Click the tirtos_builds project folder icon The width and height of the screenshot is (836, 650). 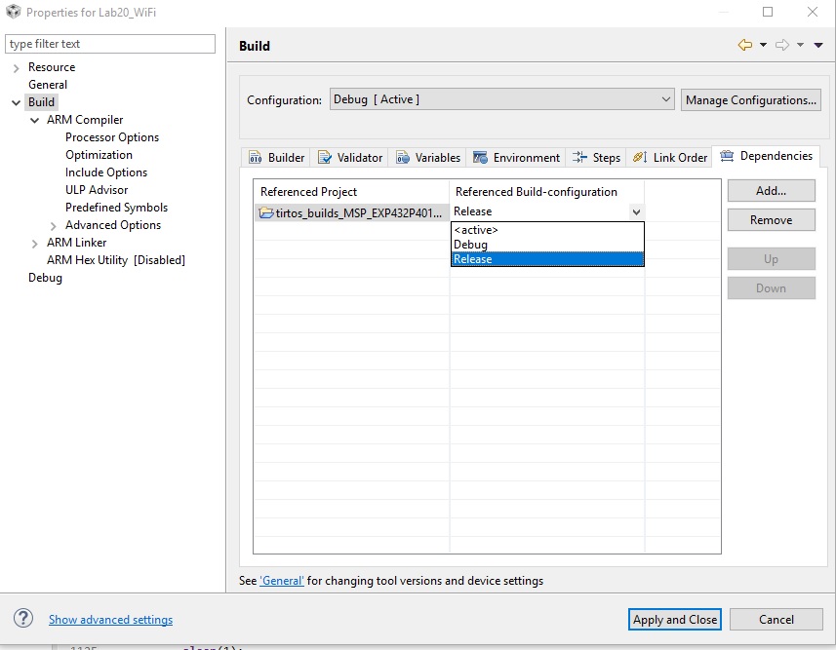[x=265, y=212]
